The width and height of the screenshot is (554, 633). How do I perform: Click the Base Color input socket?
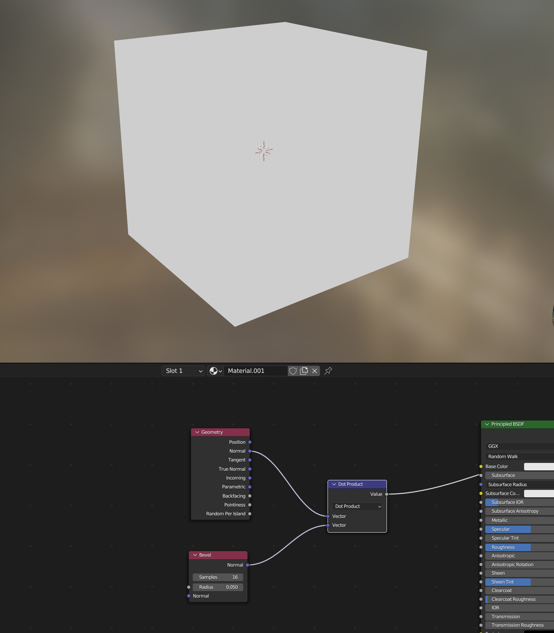click(x=481, y=467)
